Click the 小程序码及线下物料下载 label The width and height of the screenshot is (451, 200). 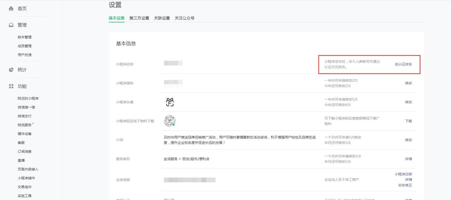[x=135, y=121]
